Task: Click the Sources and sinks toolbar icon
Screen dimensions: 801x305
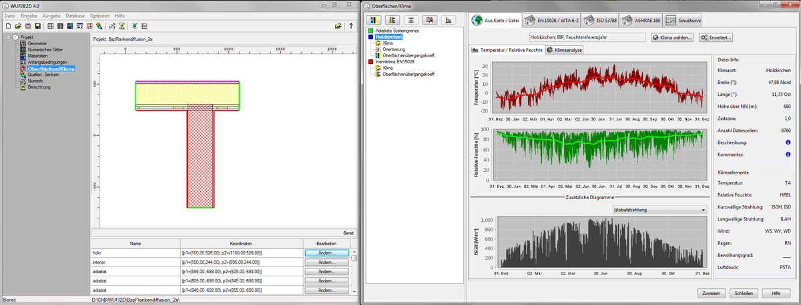Action: pyautogui.click(x=99, y=26)
